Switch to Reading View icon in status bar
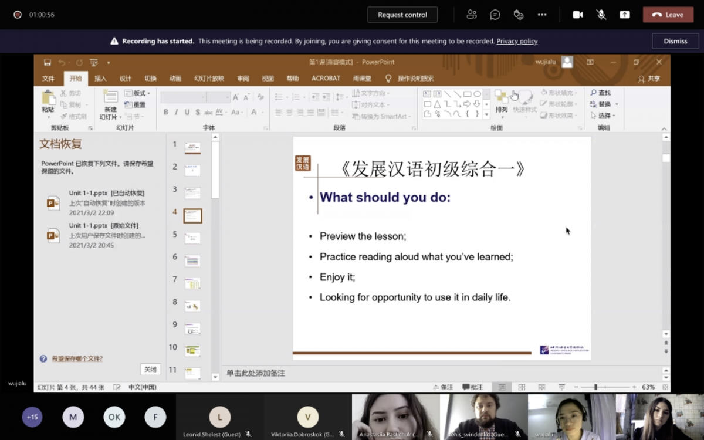The image size is (704, 440). click(x=541, y=387)
